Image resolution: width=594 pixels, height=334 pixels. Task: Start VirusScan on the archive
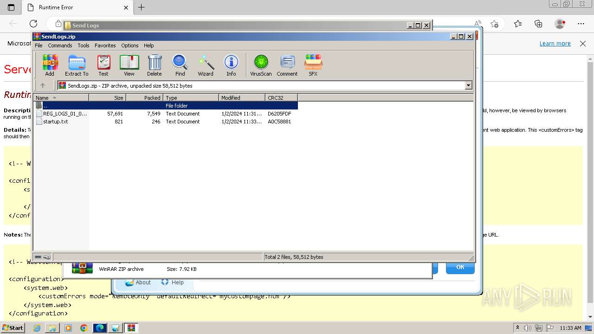coord(261,65)
